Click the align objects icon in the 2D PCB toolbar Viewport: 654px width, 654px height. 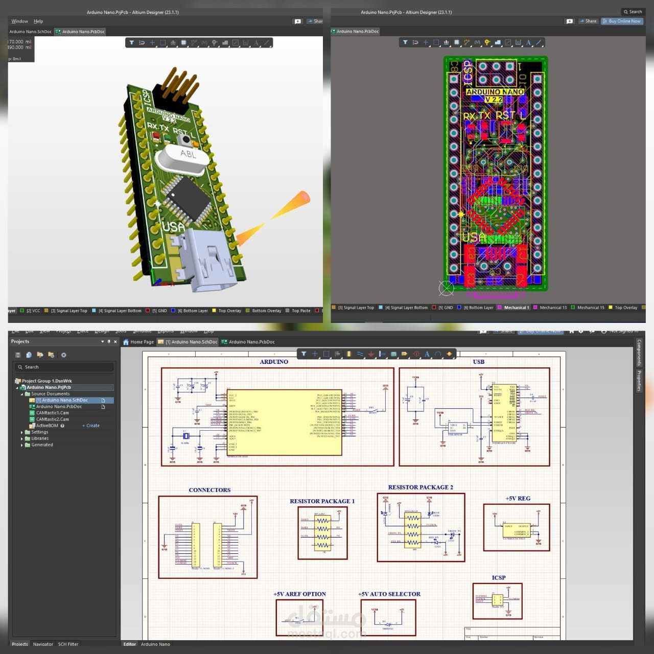click(446, 42)
